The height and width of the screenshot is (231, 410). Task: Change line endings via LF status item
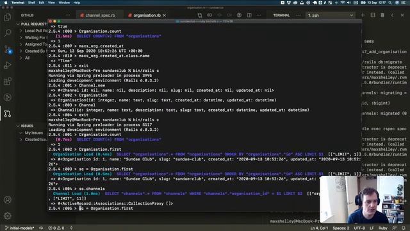[372, 228]
